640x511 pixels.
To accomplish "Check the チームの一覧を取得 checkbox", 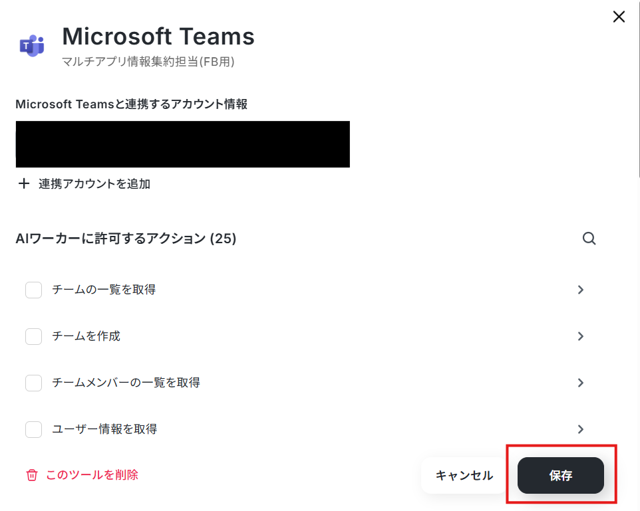I will pyautogui.click(x=33, y=290).
